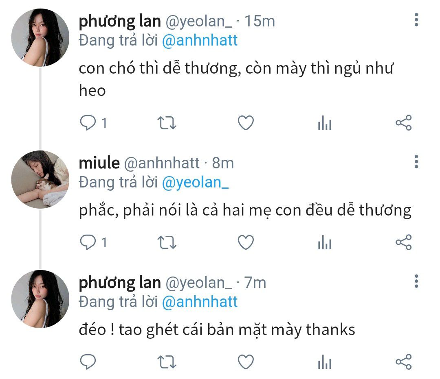This screenshot has width=440, height=379.
Task: View analytics for the 15m tweet
Action: [325, 123]
